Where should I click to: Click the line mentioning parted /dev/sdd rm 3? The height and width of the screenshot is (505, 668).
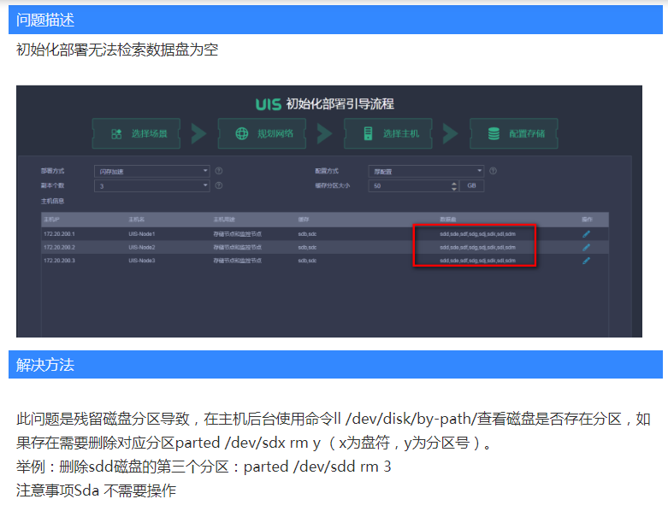(204, 467)
